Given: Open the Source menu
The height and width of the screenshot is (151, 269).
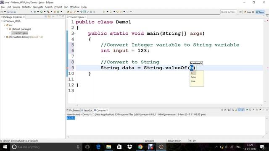Looking at the screenshot, I should coord(16,7).
